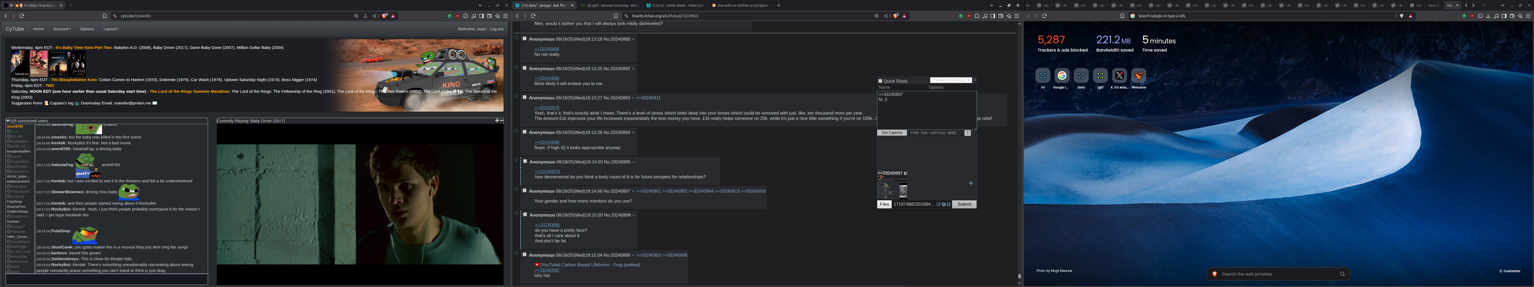The height and width of the screenshot is (287, 1534).
Task: Open X shortcut on new tab page
Action: coord(1120,75)
